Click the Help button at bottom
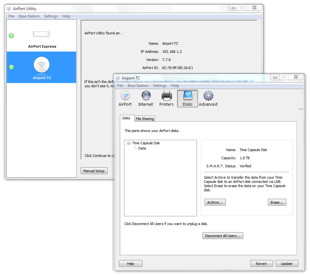Image resolution: width=310 pixels, height=275 pixels. click(x=131, y=264)
